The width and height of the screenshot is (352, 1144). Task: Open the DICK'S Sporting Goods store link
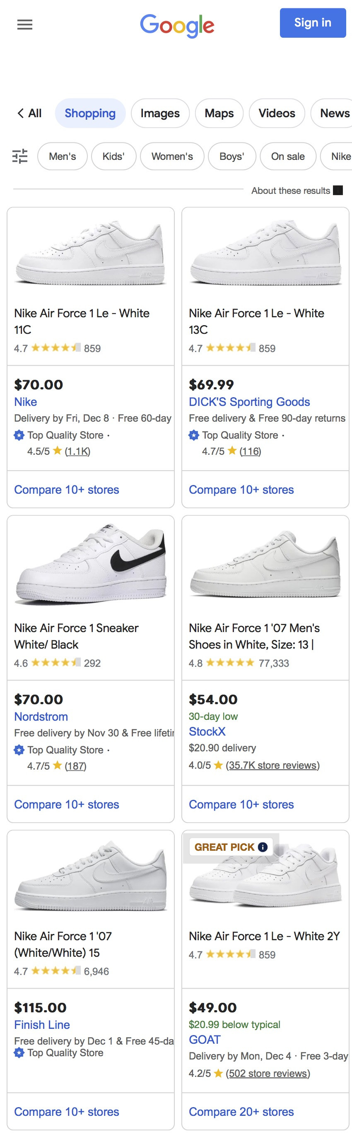click(249, 402)
